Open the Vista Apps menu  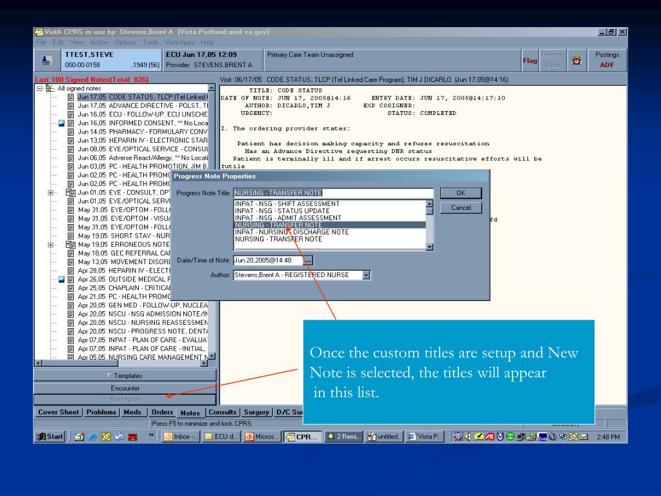coord(179,42)
